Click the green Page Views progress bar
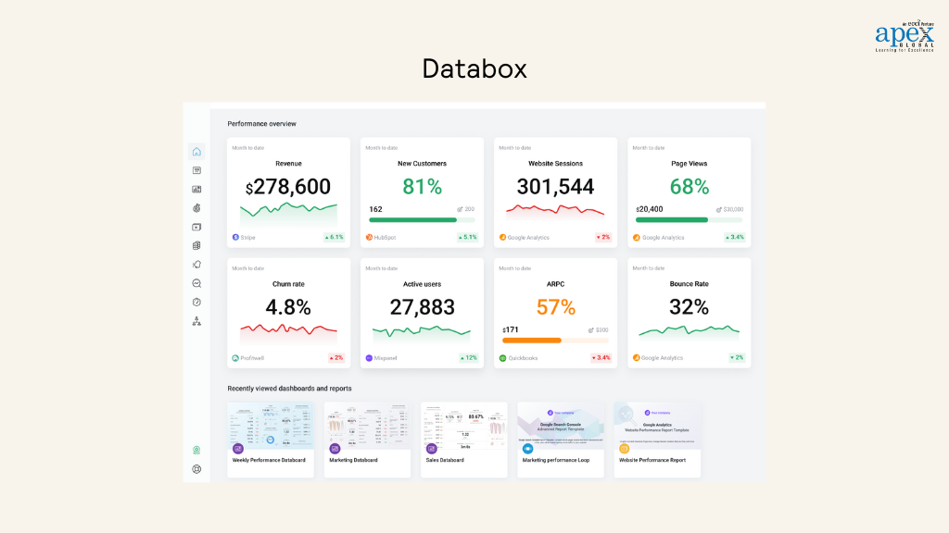 (x=672, y=220)
